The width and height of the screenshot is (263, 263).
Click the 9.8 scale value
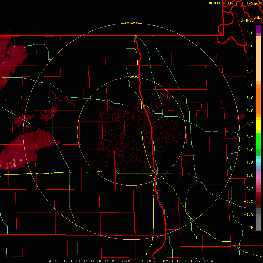point(250,33)
